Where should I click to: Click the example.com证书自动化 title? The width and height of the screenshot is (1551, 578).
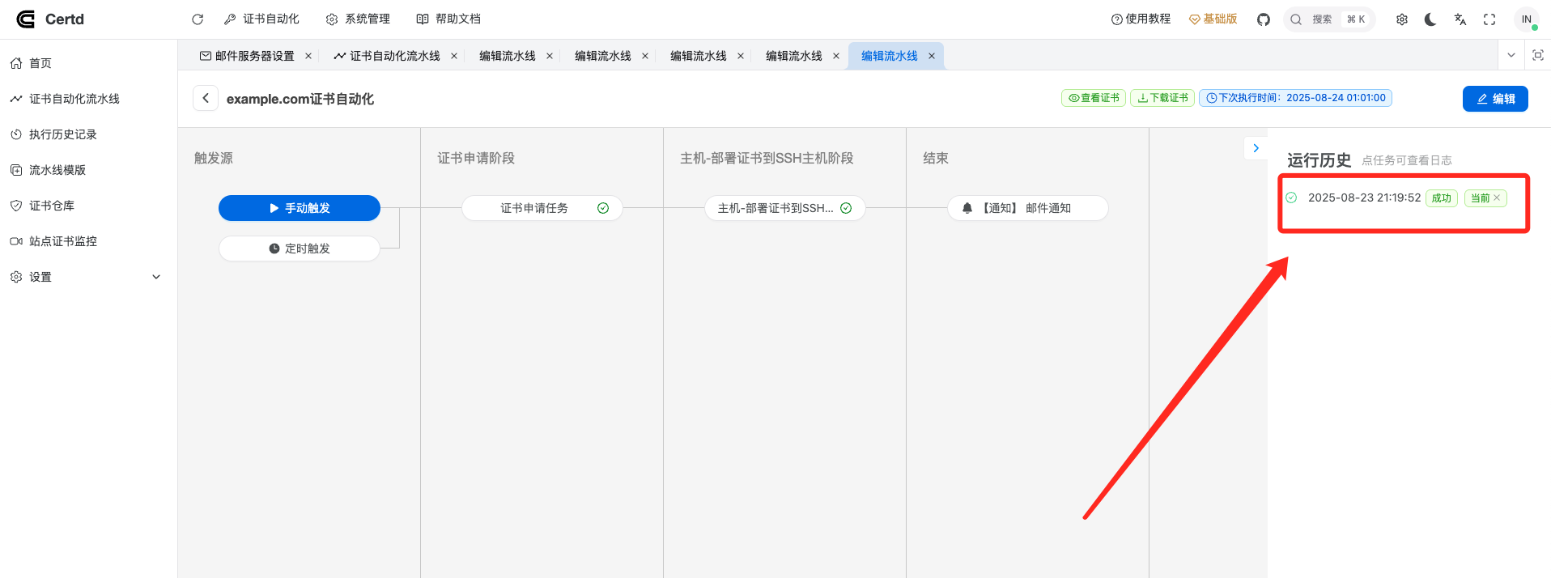[x=300, y=99]
